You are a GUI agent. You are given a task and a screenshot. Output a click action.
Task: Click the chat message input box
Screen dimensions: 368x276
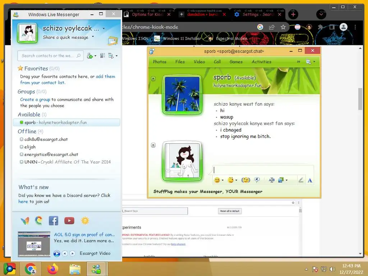pyautogui.click(x=263, y=170)
